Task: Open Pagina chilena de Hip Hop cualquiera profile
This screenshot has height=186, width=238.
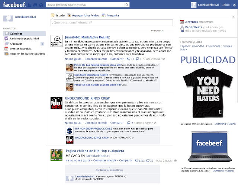Action: 95,151
